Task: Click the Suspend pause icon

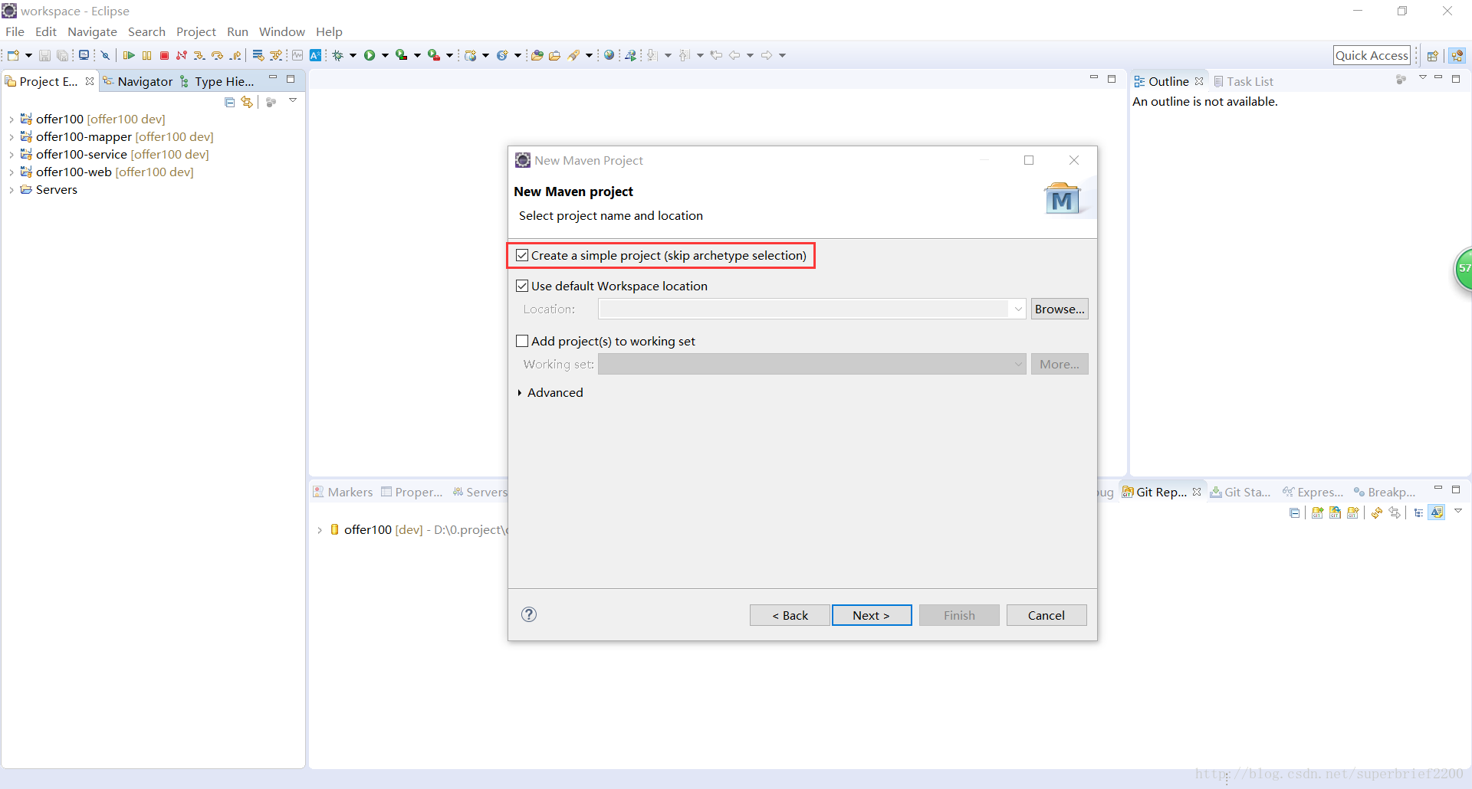Action: pos(146,55)
